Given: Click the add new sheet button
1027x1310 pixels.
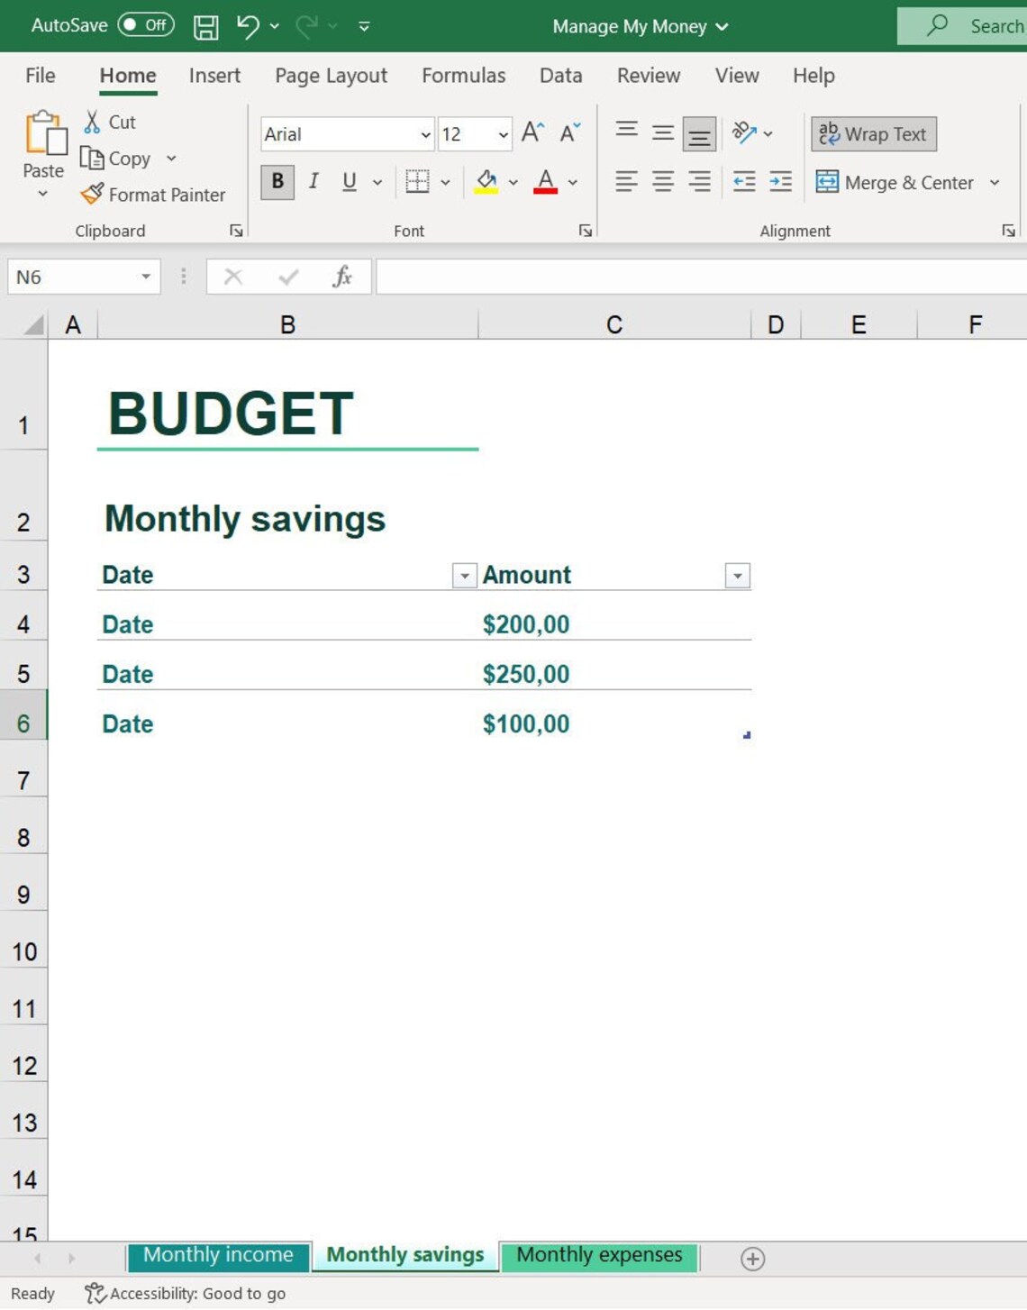Looking at the screenshot, I should [x=752, y=1259].
